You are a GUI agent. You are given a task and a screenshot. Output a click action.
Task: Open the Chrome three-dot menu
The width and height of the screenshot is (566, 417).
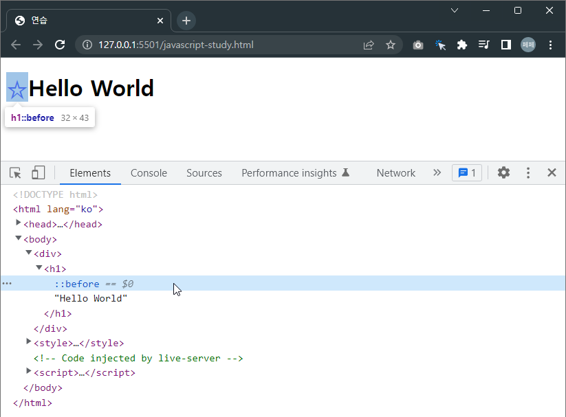[550, 45]
